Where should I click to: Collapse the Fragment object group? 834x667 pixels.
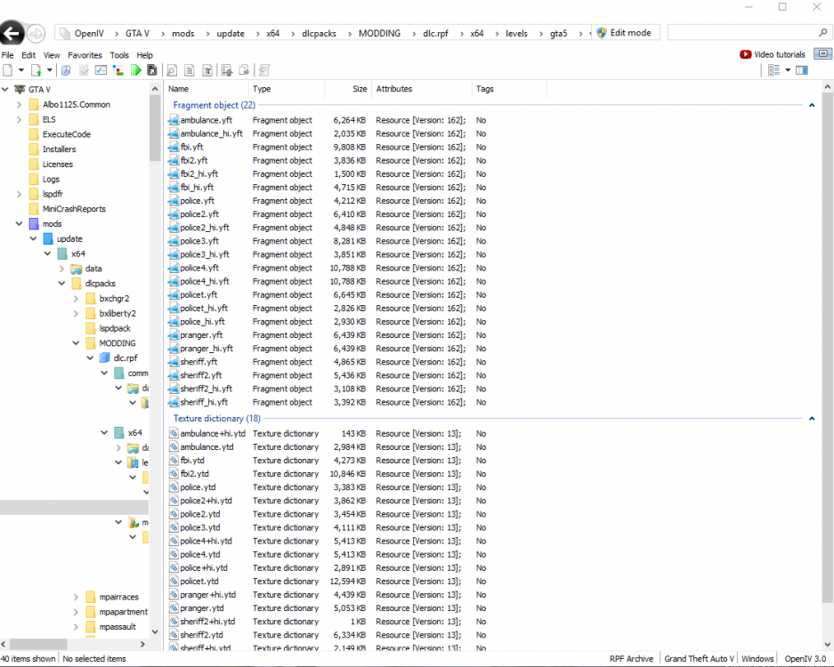coord(812,105)
